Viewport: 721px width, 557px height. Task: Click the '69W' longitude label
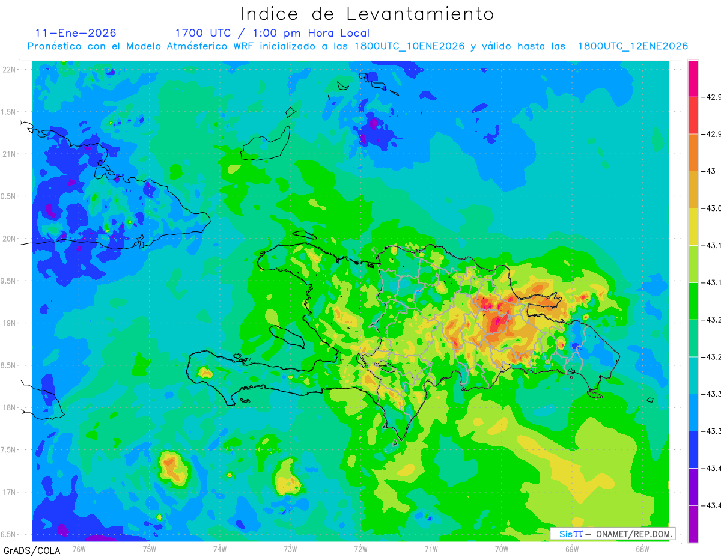pyautogui.click(x=572, y=549)
